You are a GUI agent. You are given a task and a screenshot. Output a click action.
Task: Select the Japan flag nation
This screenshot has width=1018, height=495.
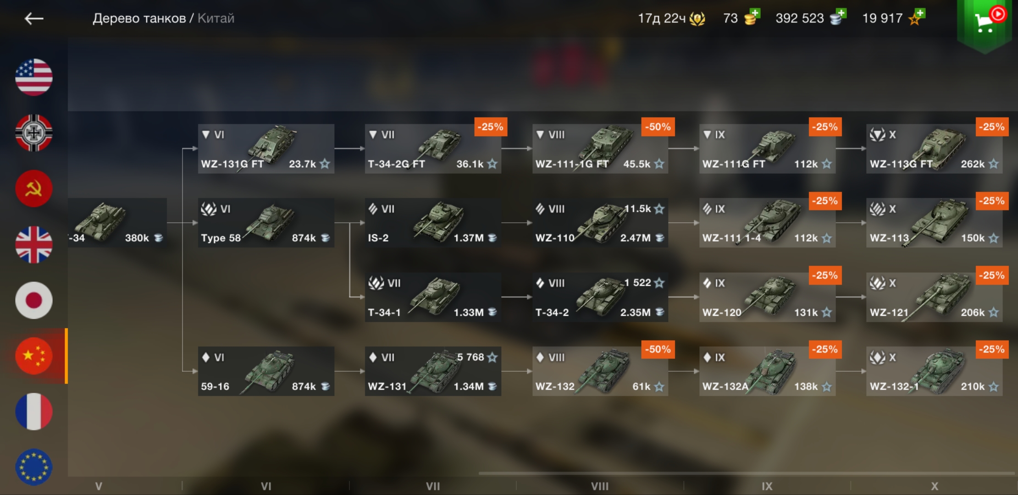pyautogui.click(x=34, y=300)
